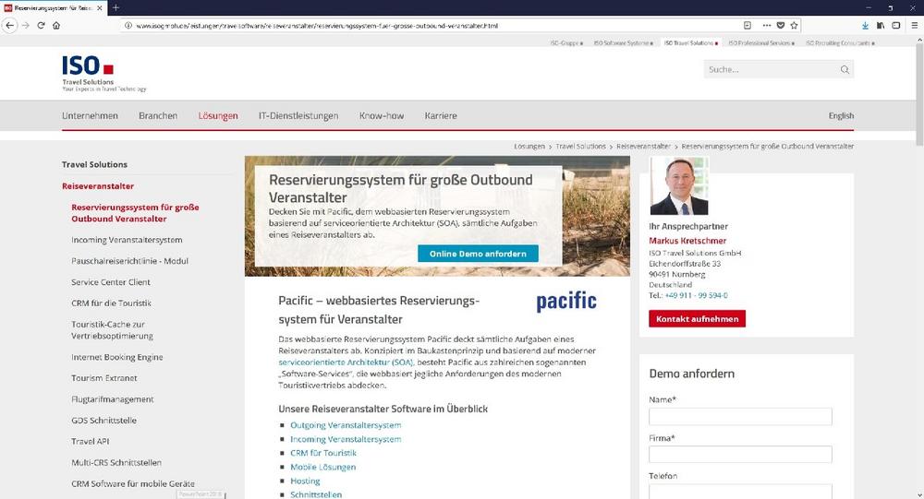Viewport: 924px width, 499px height.
Task: Expand the Lösungen navigation menu
Action: pos(218,116)
